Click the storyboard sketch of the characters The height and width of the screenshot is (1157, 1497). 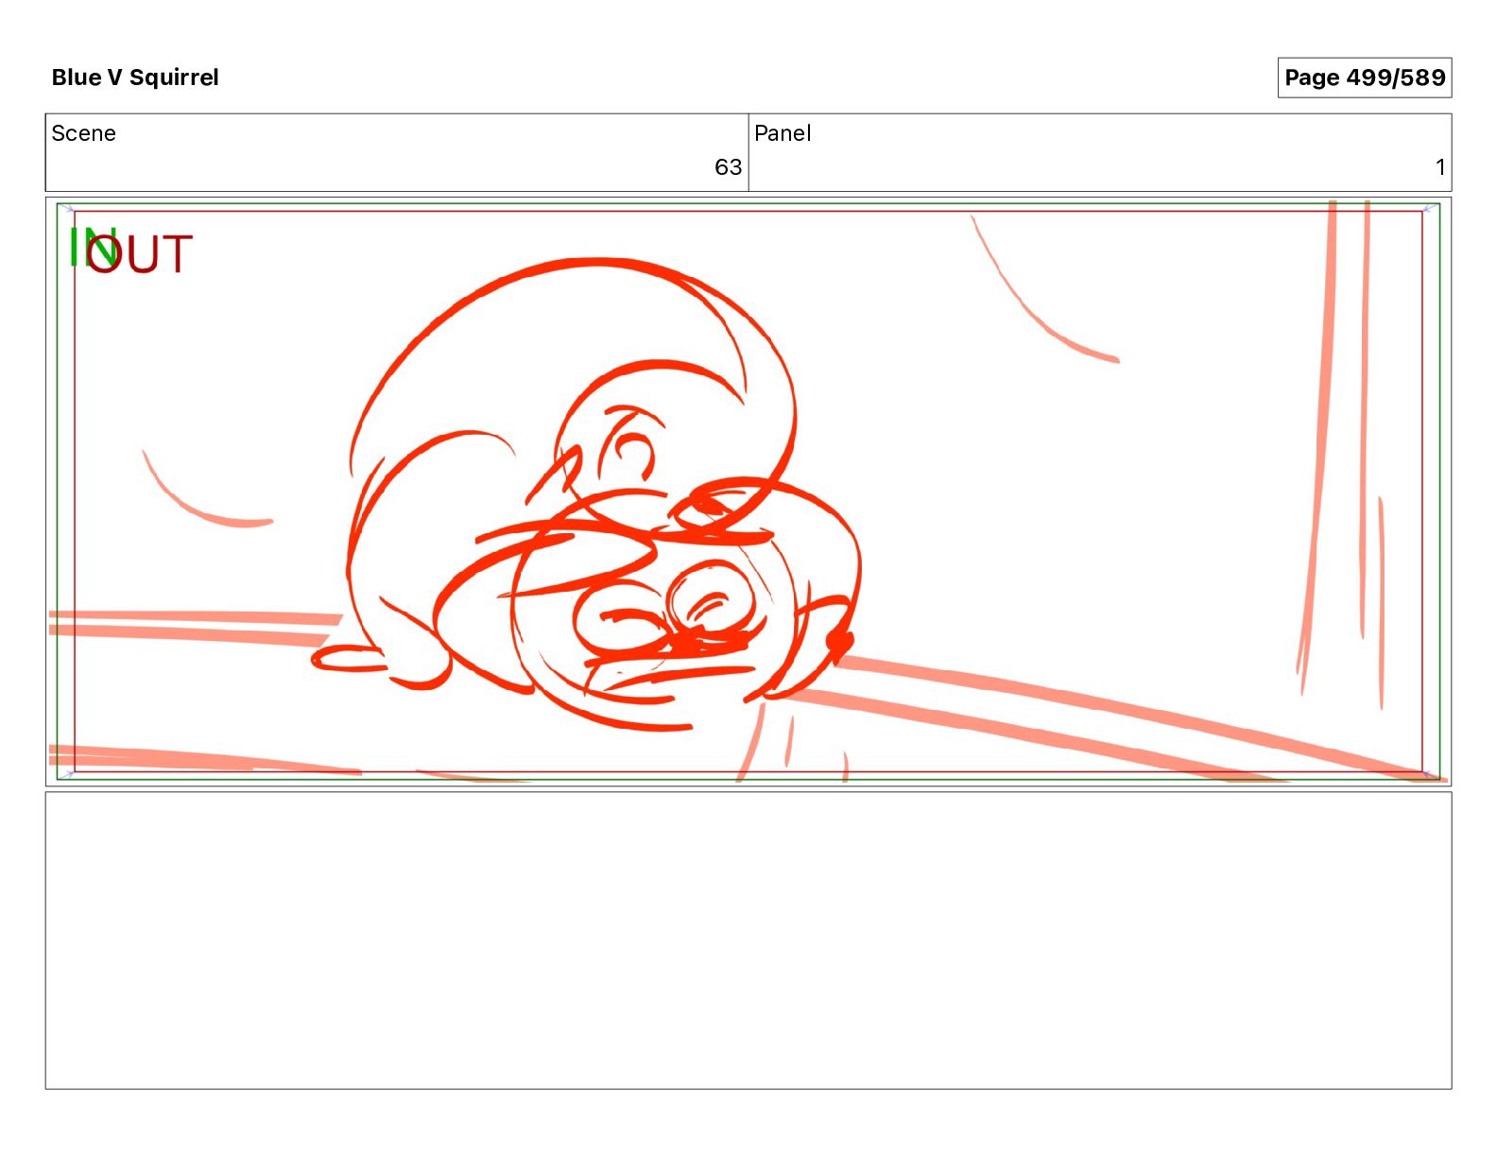tap(588, 496)
